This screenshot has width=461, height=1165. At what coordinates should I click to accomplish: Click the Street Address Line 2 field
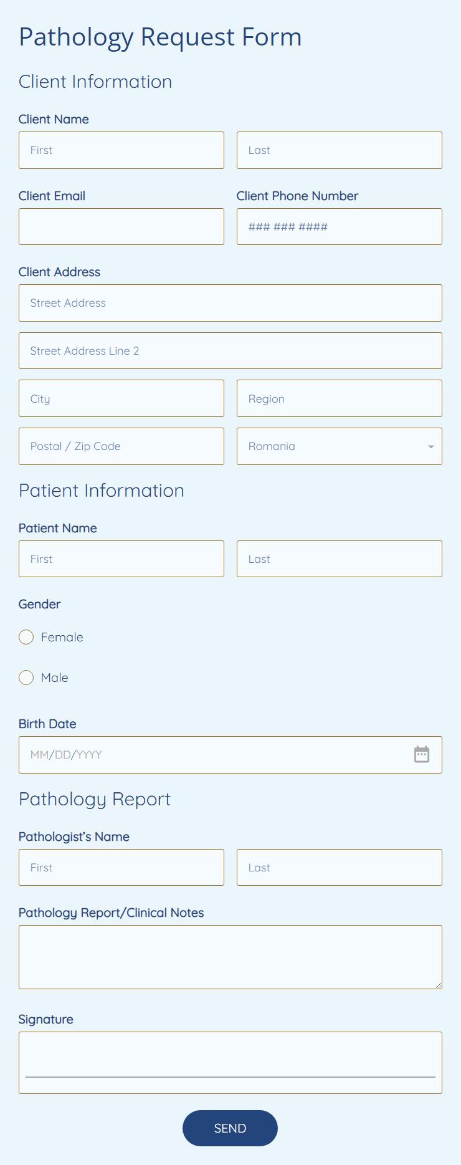(x=230, y=350)
